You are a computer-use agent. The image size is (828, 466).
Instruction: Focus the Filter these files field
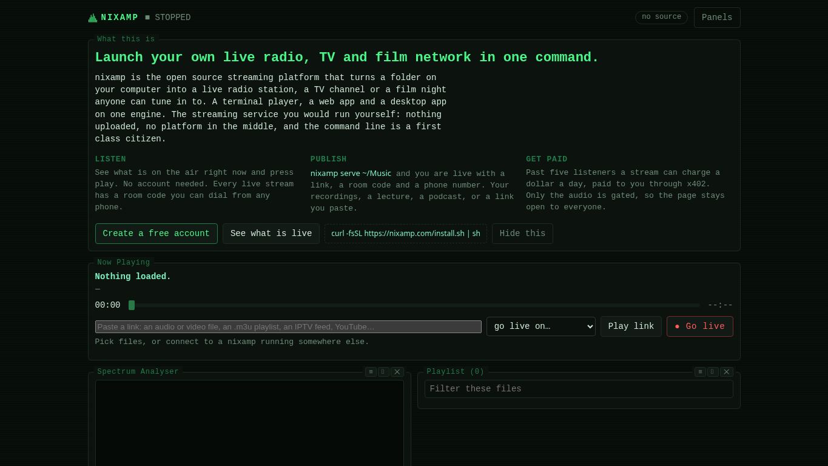point(579,389)
